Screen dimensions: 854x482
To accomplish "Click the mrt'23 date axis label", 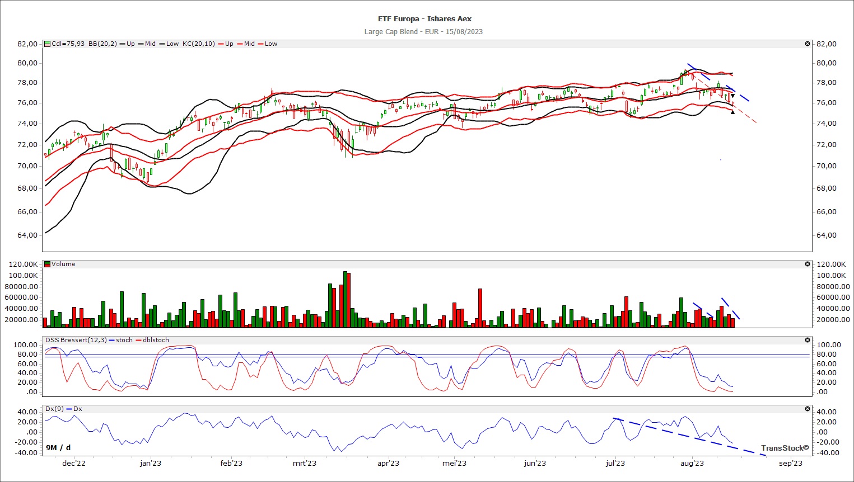I will [305, 463].
